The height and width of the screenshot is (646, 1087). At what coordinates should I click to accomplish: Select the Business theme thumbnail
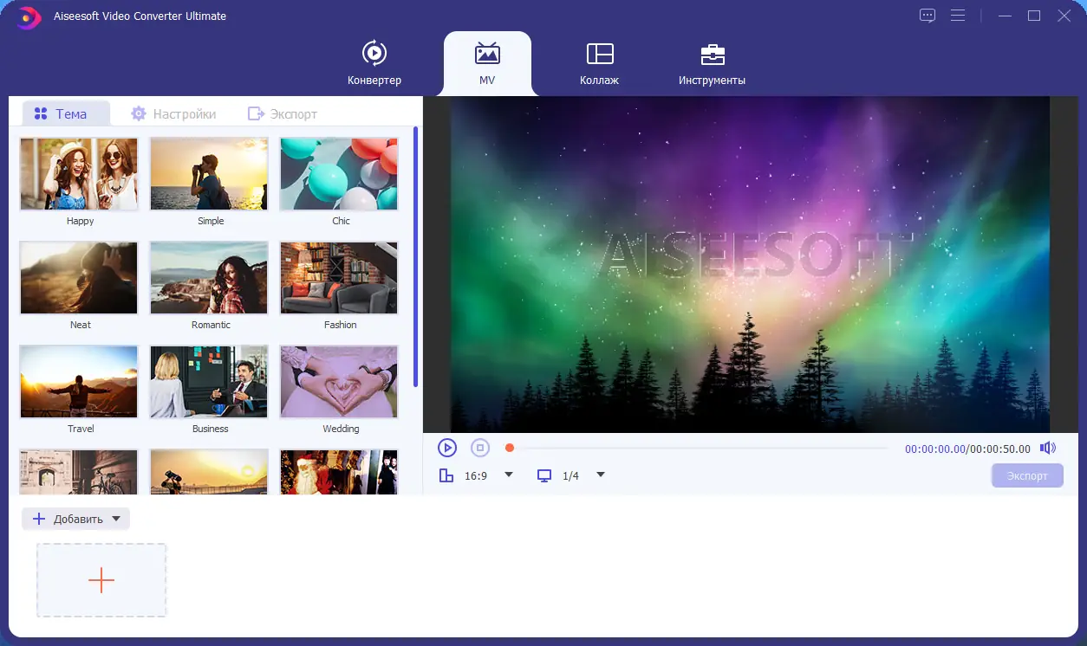coord(209,382)
